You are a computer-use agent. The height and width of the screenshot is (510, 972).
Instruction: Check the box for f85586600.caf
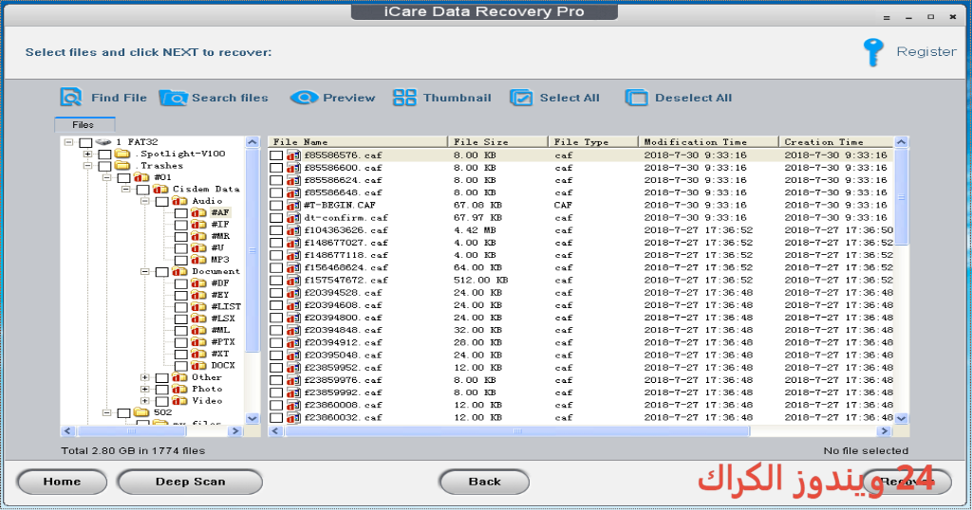pos(276,168)
